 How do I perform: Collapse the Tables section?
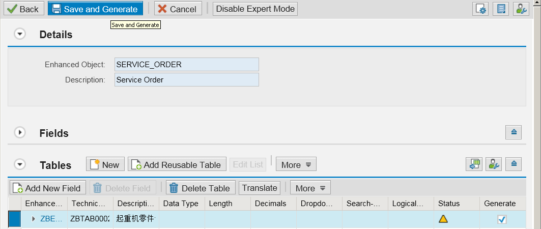[20, 164]
